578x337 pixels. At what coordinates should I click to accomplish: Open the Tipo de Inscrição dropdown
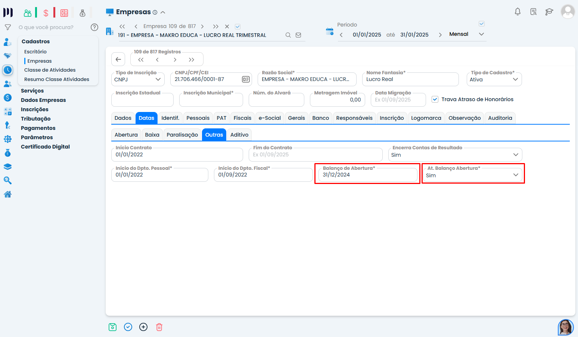point(138,79)
